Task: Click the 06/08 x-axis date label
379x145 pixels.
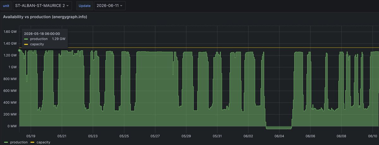Action: point(341,136)
